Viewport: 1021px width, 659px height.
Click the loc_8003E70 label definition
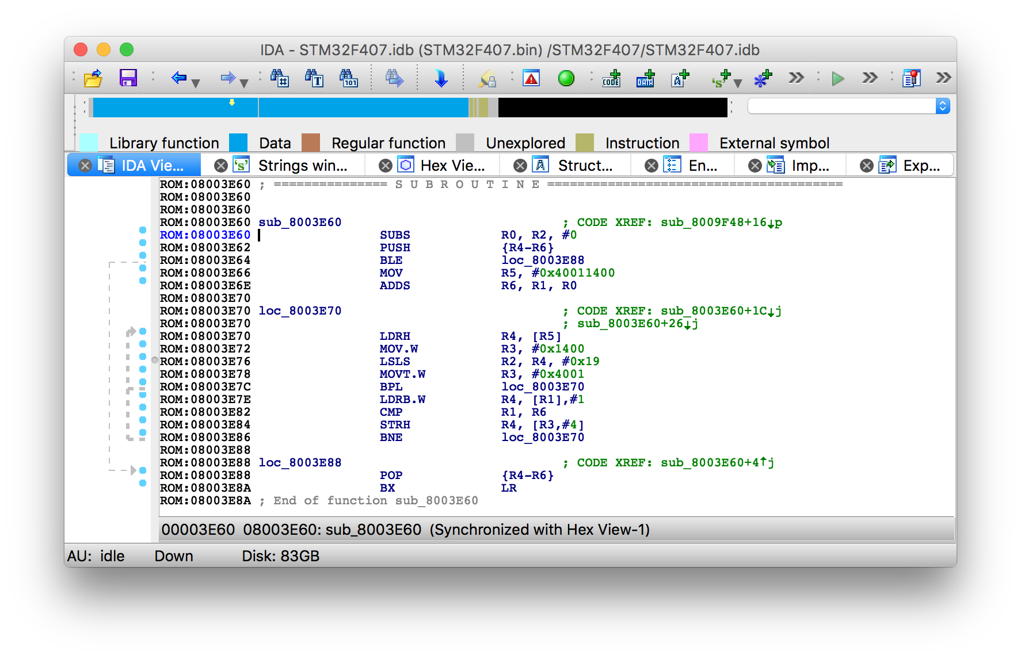point(300,311)
